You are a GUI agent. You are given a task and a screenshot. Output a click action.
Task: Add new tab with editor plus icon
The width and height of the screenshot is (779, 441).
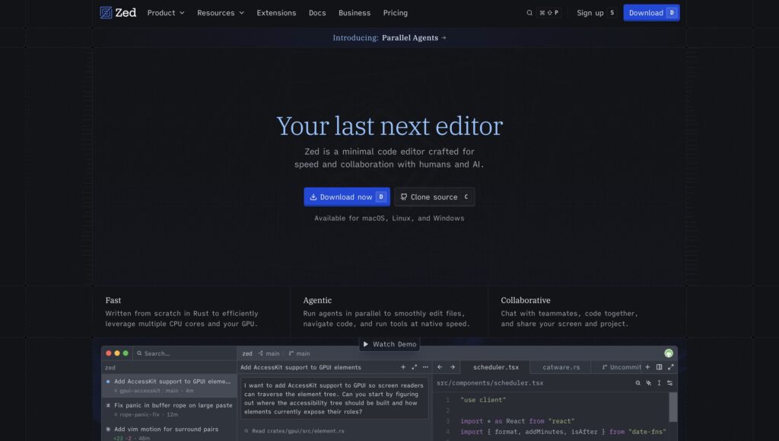(647, 367)
